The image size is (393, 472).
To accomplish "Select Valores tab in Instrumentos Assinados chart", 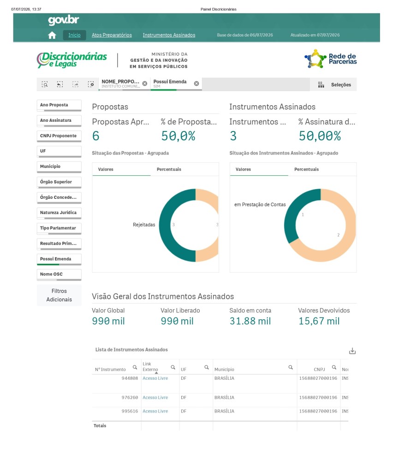I will click(243, 169).
